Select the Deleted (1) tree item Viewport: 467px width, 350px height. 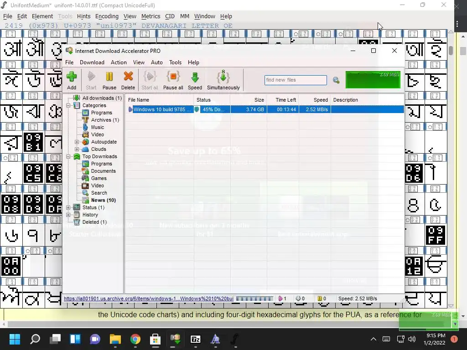(x=94, y=222)
